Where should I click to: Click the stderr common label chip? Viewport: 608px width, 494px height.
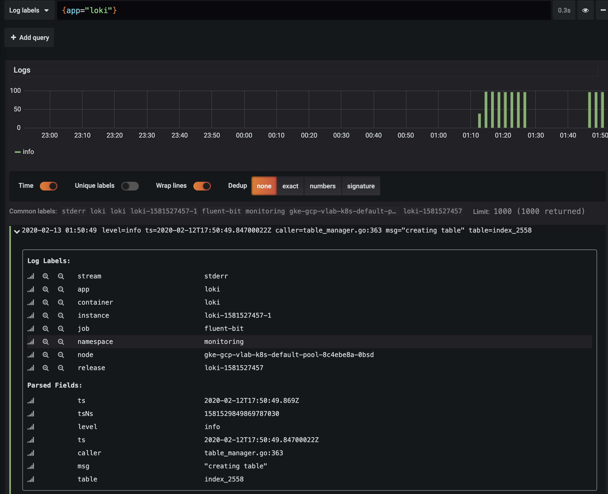point(74,211)
